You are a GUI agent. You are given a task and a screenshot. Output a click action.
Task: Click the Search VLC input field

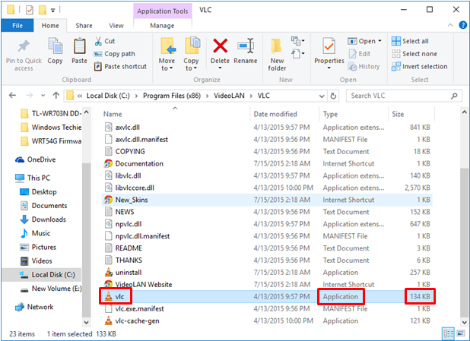404,96
